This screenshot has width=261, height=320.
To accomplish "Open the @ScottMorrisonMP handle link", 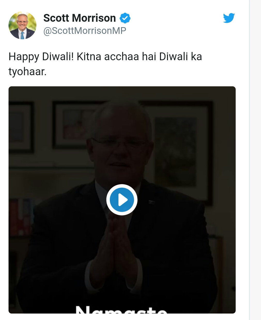I will pos(85,31).
